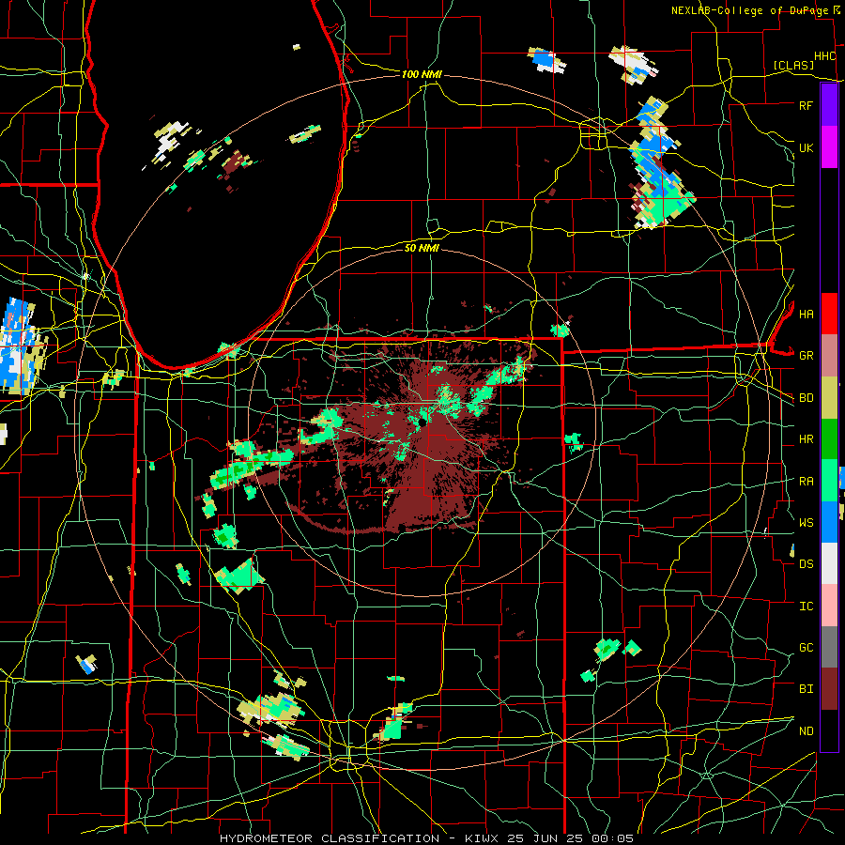Click the "GR" legend label
The width and height of the screenshot is (845, 845).
tap(806, 356)
